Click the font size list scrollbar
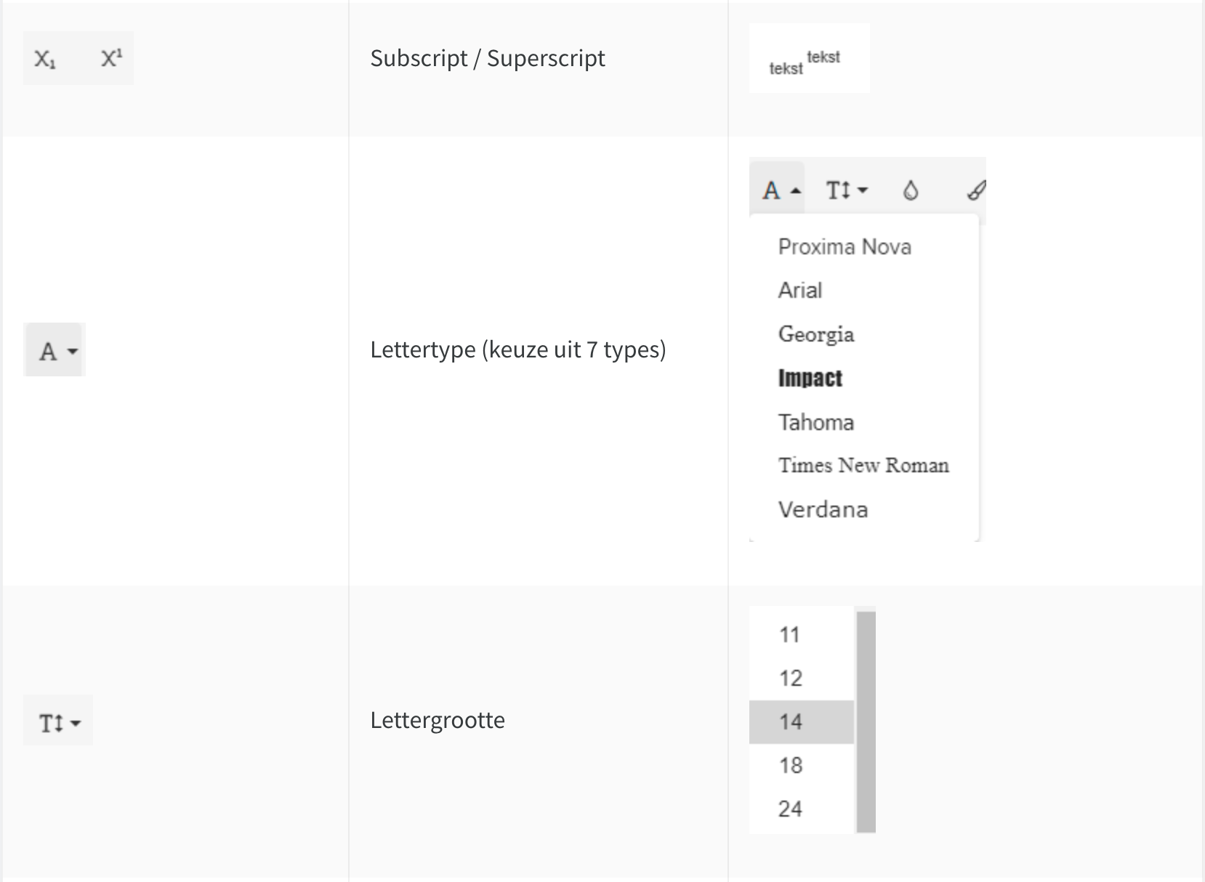Image resolution: width=1205 pixels, height=882 pixels. tap(866, 721)
